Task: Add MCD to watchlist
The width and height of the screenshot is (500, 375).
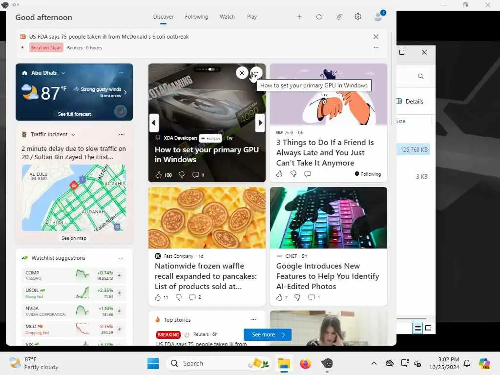Action: click(119, 329)
